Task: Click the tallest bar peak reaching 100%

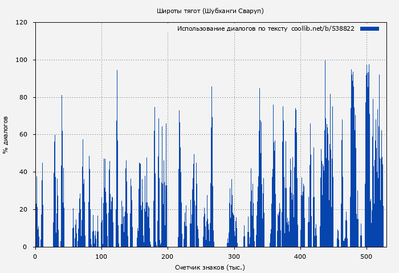Action: [325, 61]
